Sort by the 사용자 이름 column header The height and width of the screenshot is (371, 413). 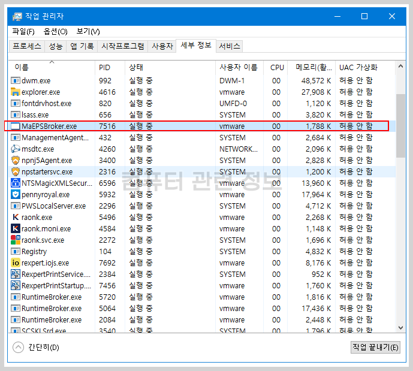(239, 67)
